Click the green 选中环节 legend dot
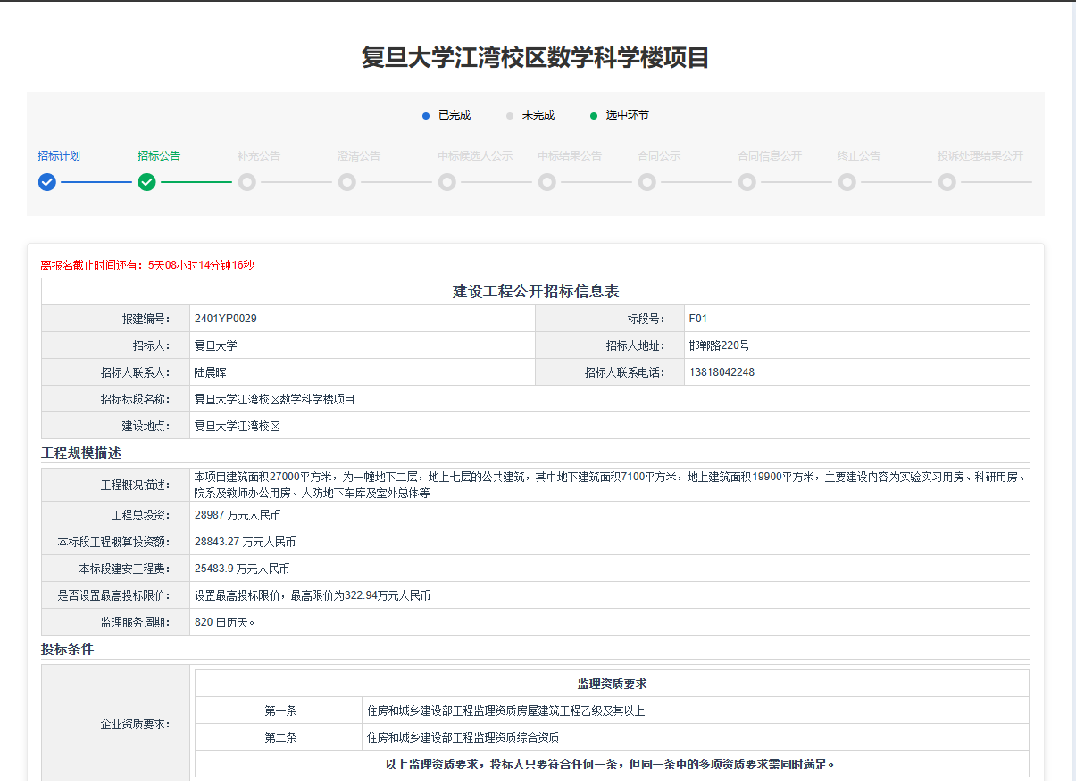Screen dimensions: 1076x781 (x=594, y=116)
